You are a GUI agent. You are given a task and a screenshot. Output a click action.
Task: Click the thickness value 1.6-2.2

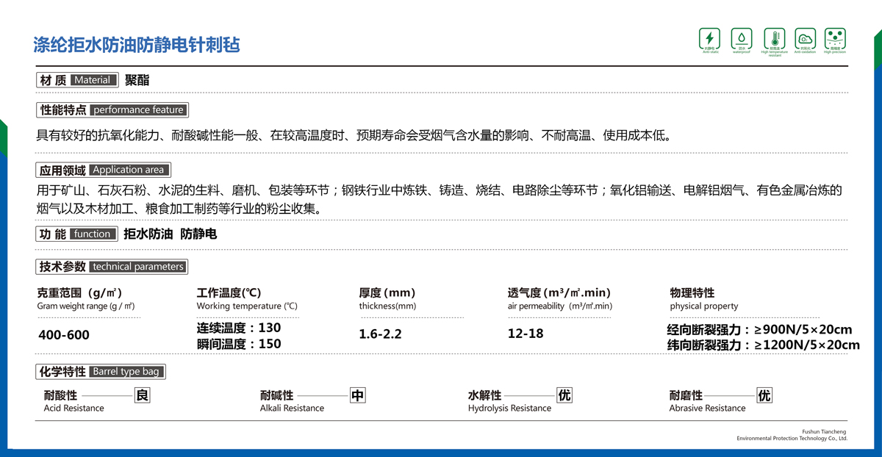coord(380,334)
